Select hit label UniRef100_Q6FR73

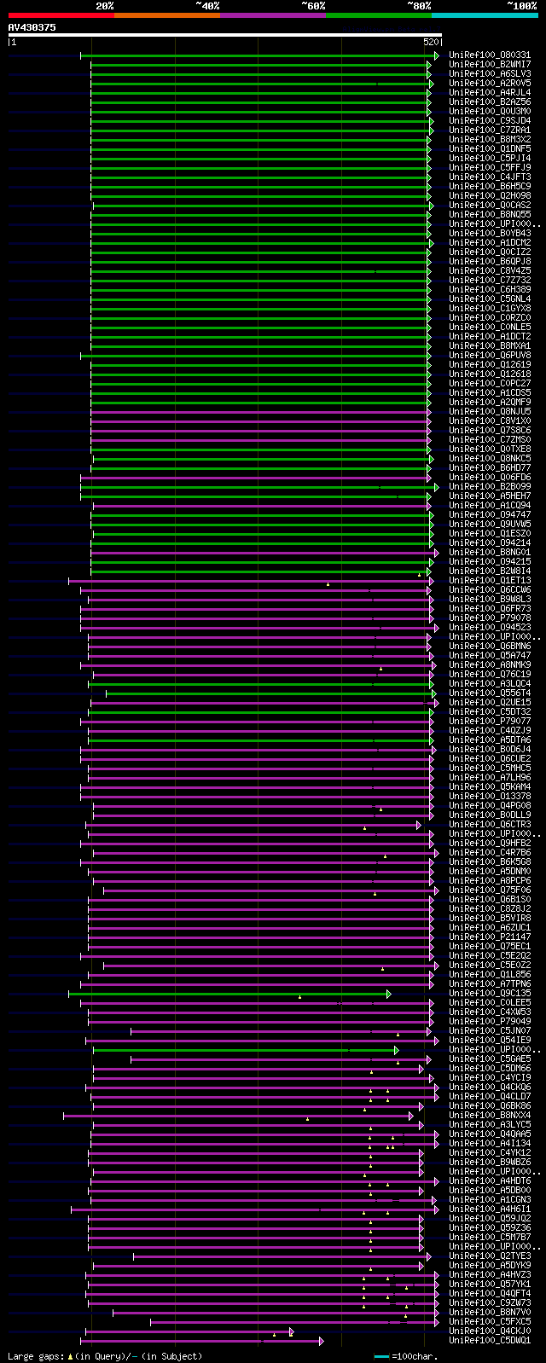(490, 609)
